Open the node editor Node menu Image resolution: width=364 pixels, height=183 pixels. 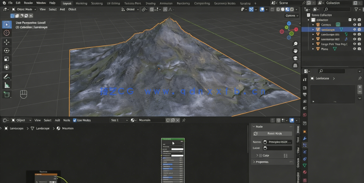(66, 120)
